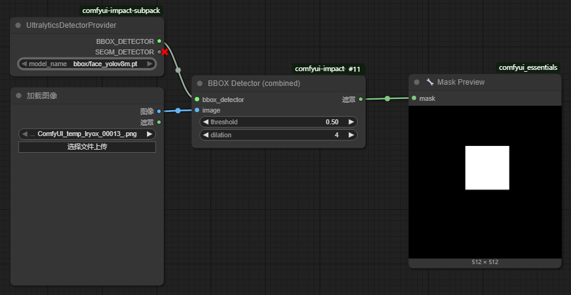The image size is (571, 295).
Task: Click the mask input socket on Mask Preview
Action: click(414, 98)
